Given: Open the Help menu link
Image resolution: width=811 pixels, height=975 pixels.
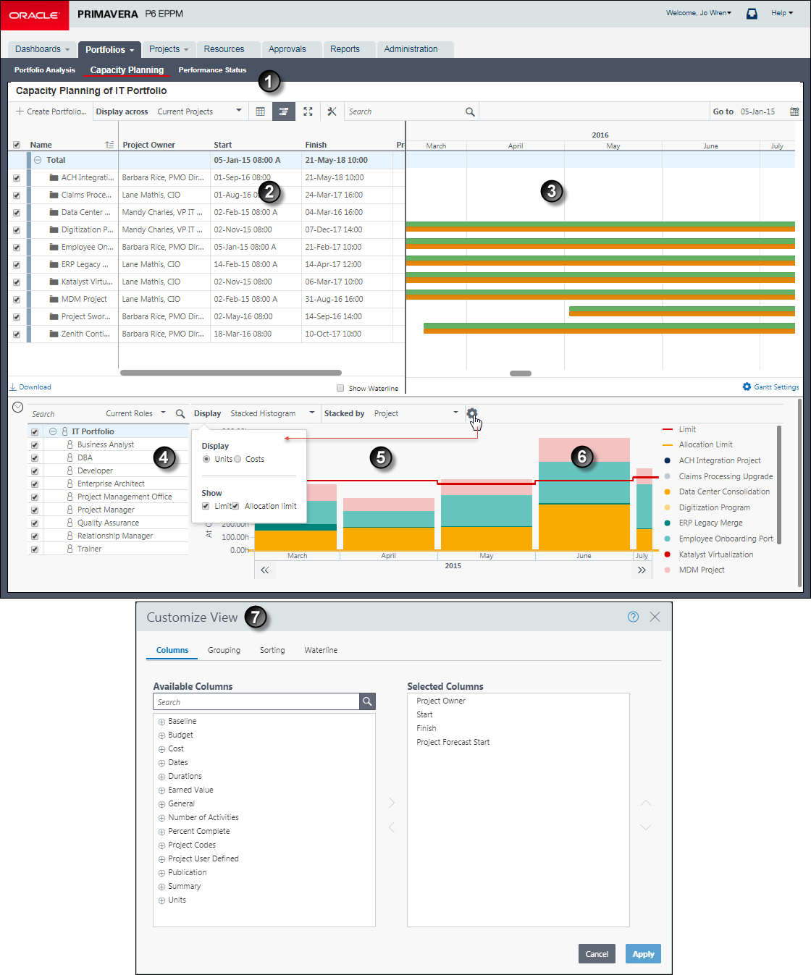Looking at the screenshot, I should point(782,13).
